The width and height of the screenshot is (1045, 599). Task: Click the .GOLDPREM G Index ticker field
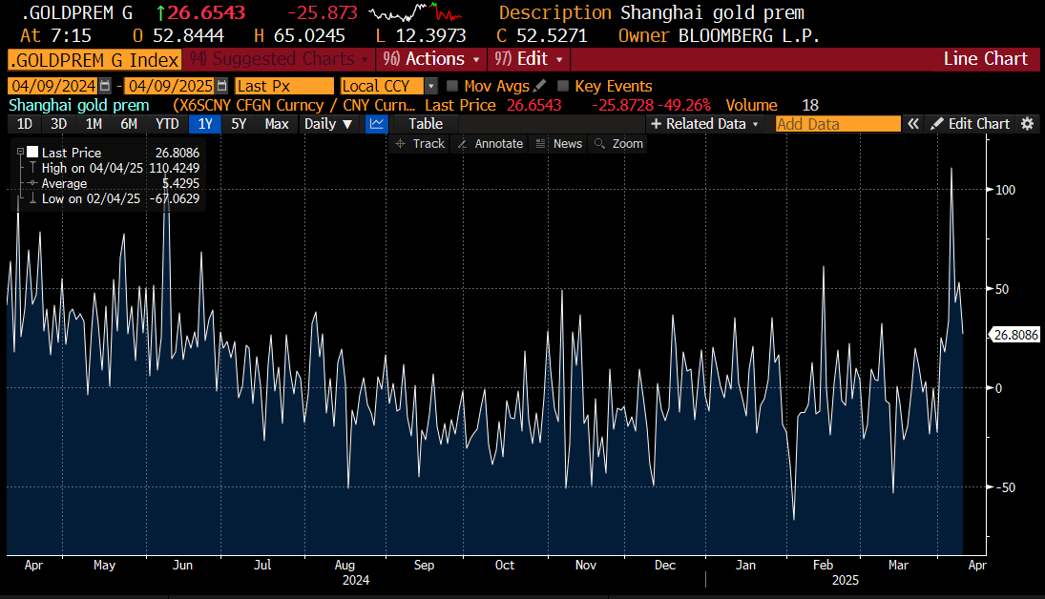click(94, 60)
